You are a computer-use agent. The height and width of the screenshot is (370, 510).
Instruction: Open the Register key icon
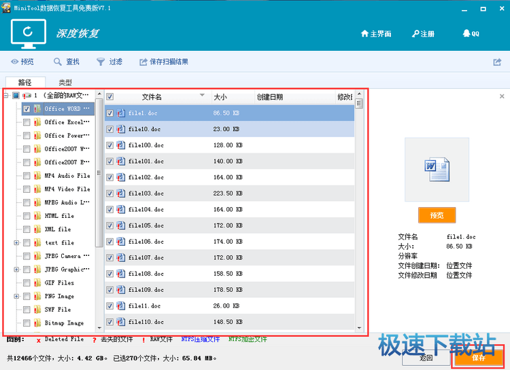pos(415,33)
